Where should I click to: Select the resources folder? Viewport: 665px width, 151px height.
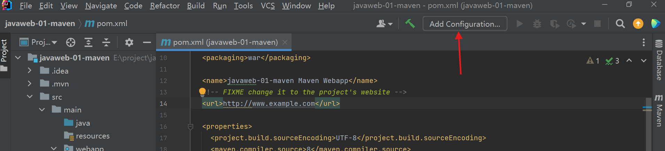87,136
